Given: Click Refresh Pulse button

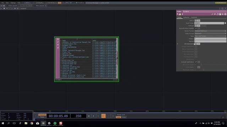Looking at the screenshot, I should click(203, 26).
